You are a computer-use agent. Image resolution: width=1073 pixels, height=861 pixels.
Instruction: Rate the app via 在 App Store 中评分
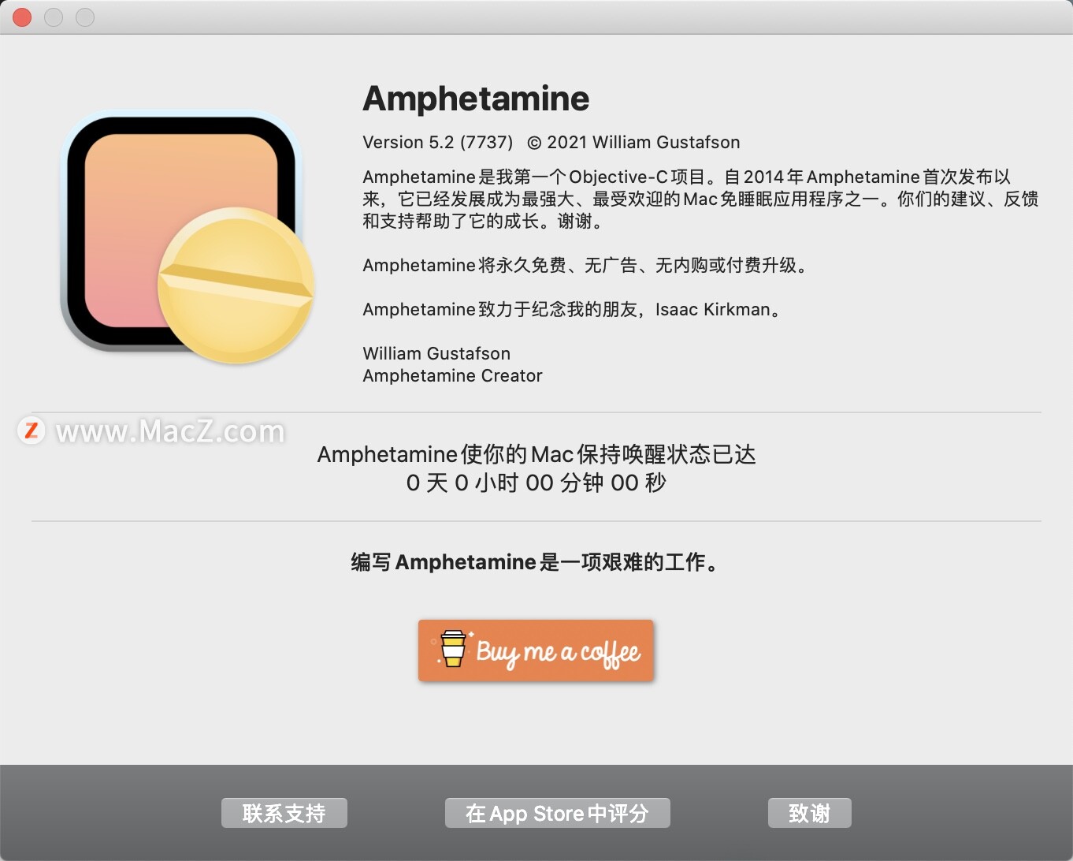tap(557, 813)
